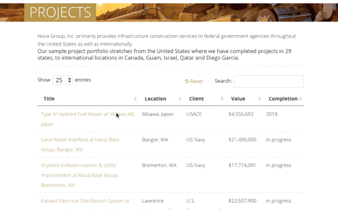Click the sort arrows icon in the Location column
The height and width of the screenshot is (212, 338).
[x=180, y=99]
